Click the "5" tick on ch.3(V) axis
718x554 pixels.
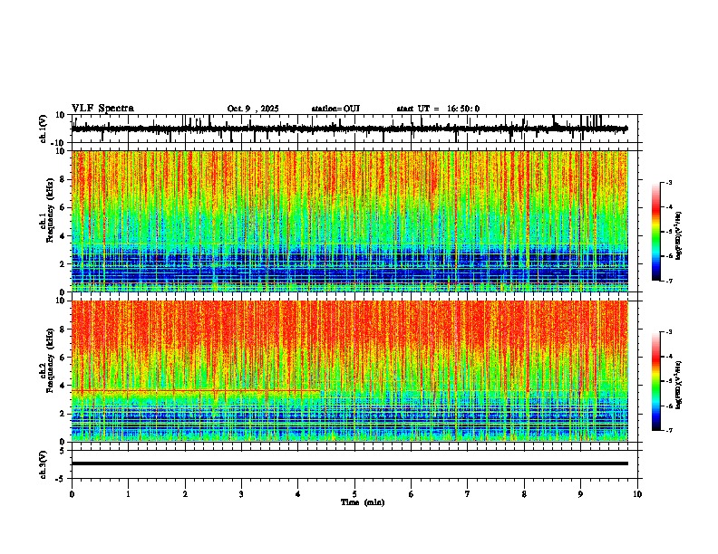[x=63, y=450]
